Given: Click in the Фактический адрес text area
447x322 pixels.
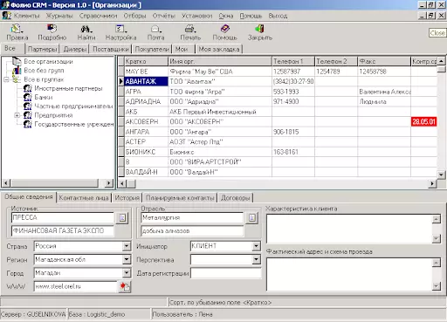Looking at the screenshot, I should pyautogui.click(x=349, y=274).
